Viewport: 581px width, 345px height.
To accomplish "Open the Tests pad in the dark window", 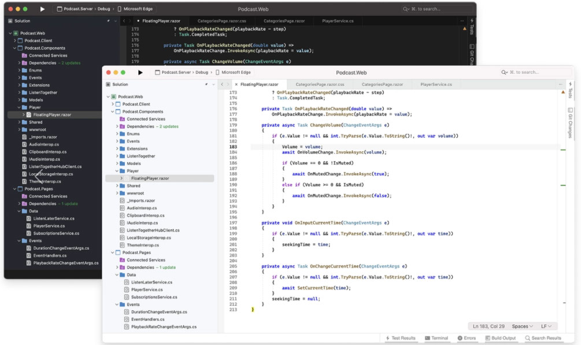I will 472,27.
